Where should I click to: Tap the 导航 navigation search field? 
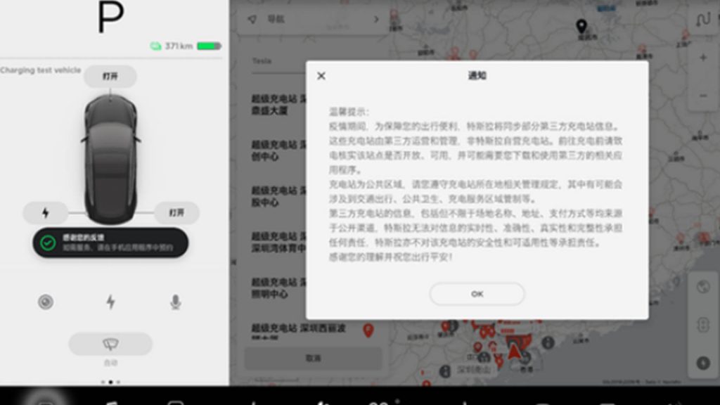point(309,20)
